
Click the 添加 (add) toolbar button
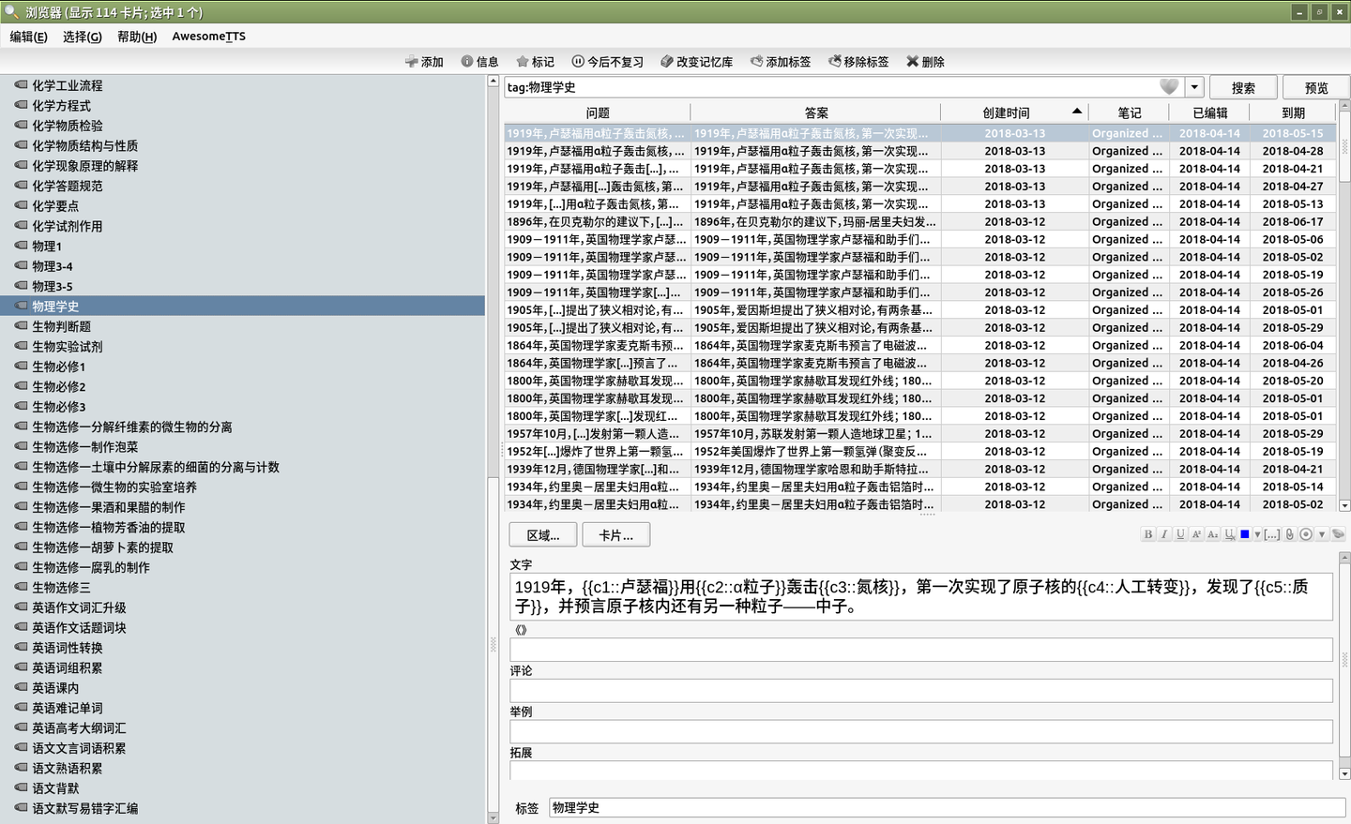[x=424, y=62]
